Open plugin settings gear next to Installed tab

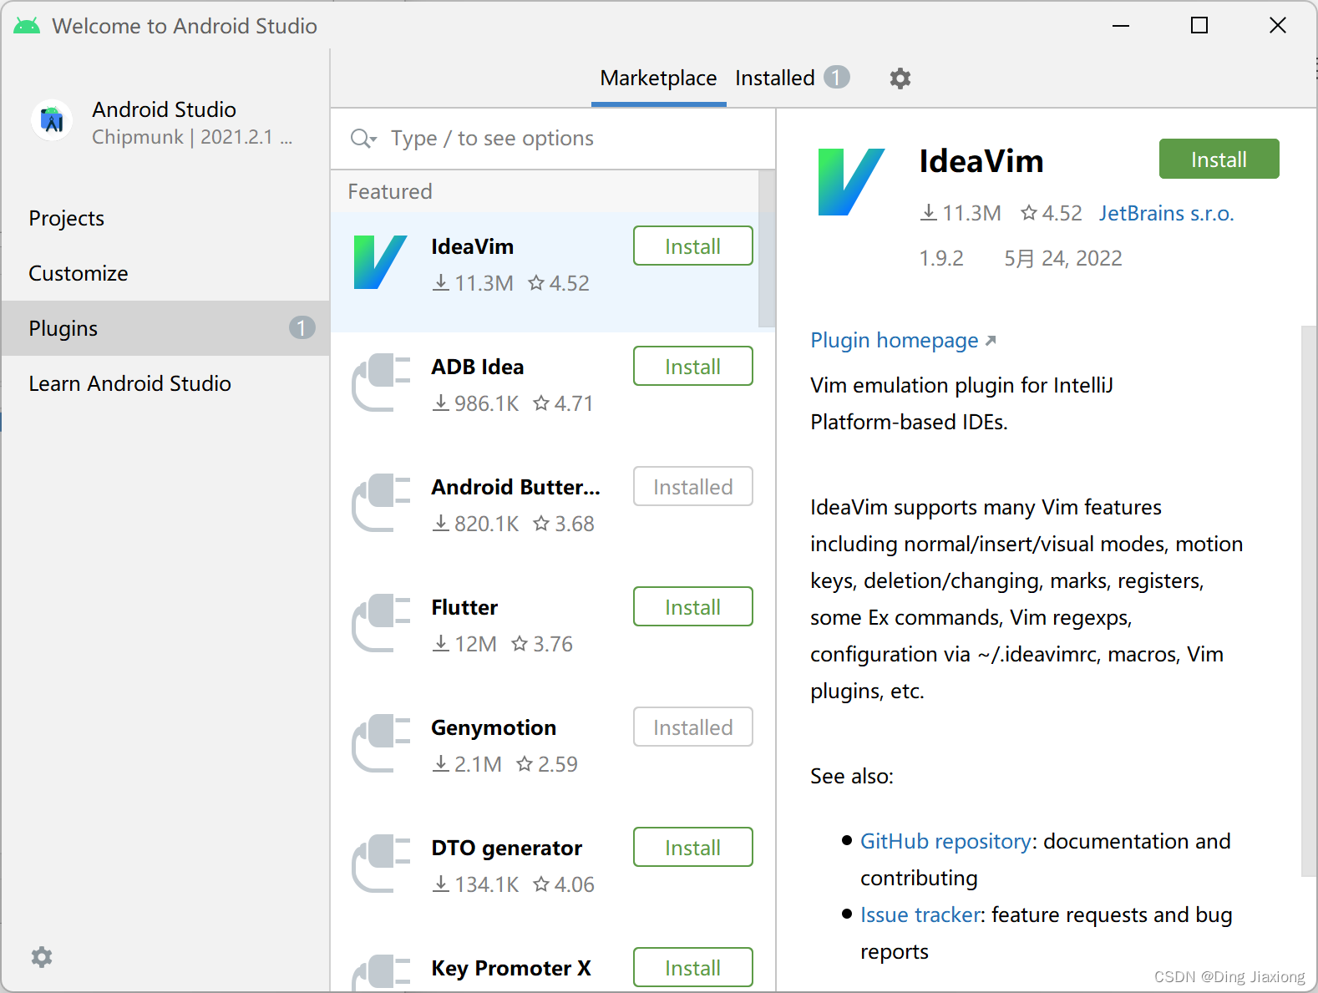[x=900, y=79]
